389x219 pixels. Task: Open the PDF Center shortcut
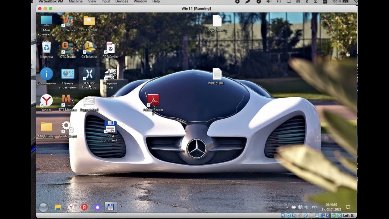[110, 50]
